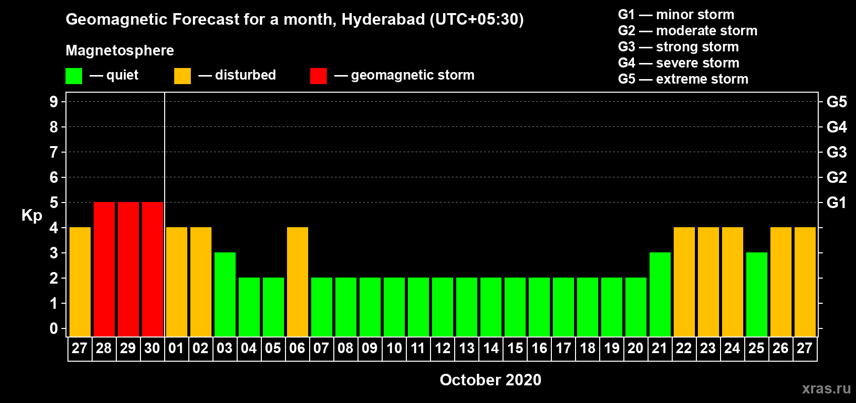
Task: Click the red bar for day 29
Action: pyautogui.click(x=128, y=269)
